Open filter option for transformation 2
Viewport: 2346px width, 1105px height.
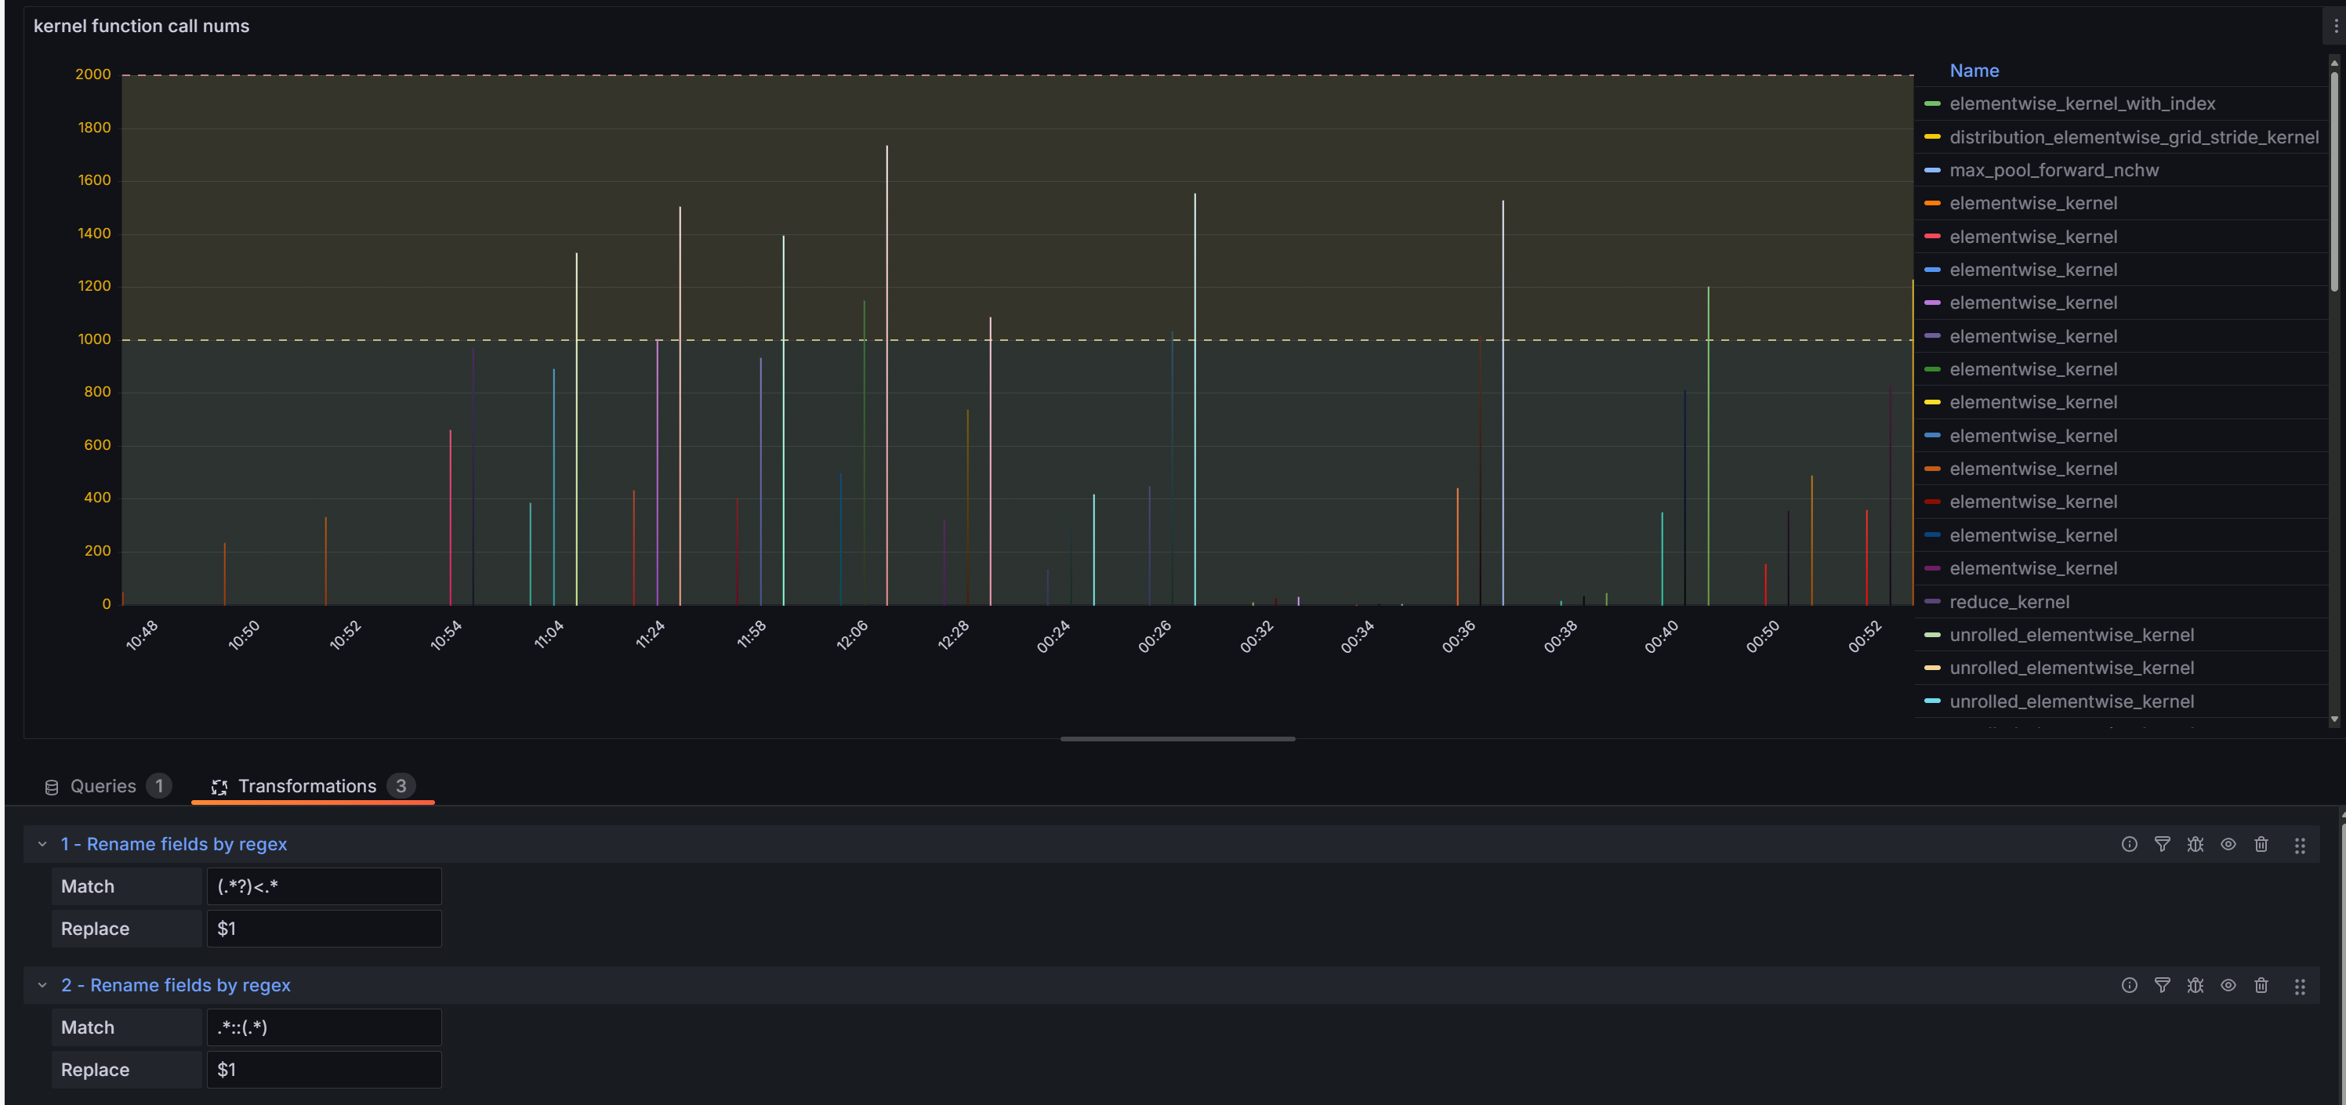click(2161, 985)
